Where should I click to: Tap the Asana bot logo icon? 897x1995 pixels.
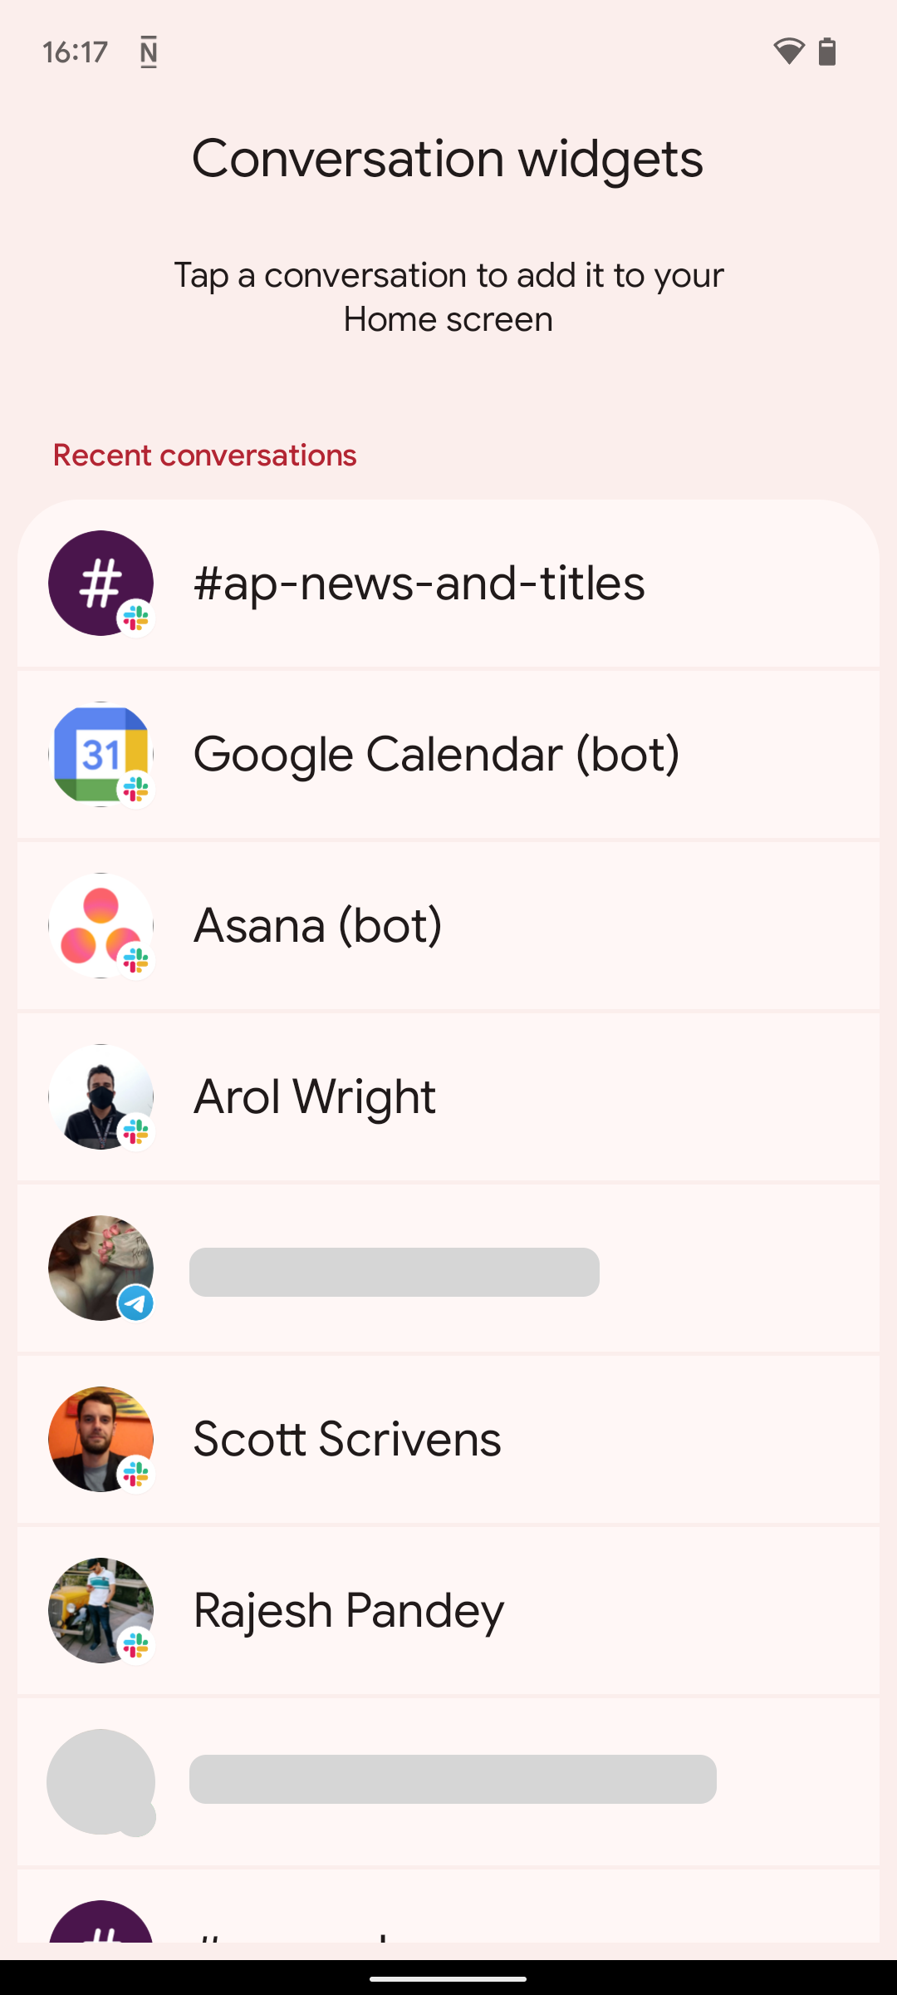point(100,925)
